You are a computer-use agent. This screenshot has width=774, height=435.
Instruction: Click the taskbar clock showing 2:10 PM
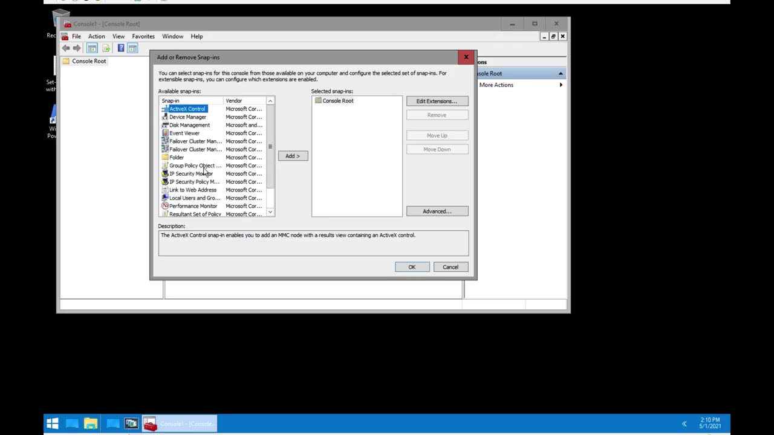[x=711, y=424]
